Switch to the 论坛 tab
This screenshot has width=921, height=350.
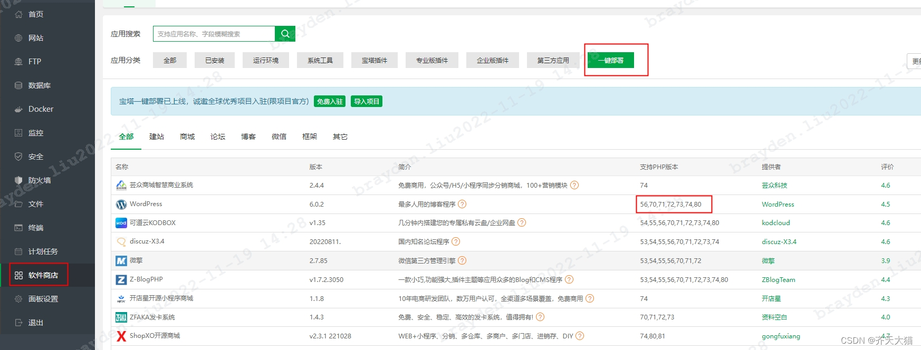click(x=218, y=137)
